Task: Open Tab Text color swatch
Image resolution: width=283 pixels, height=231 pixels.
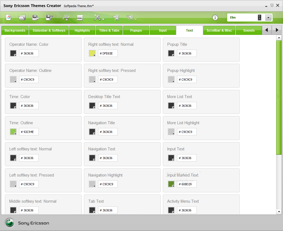Action: (92, 210)
